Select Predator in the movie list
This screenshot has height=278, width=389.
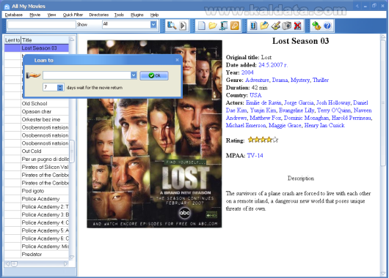point(37,254)
